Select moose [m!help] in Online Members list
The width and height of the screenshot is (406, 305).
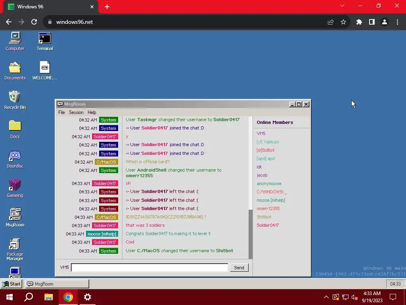[270, 200]
